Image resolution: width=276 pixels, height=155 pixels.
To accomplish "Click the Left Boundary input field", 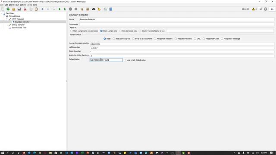I will 182,48.
